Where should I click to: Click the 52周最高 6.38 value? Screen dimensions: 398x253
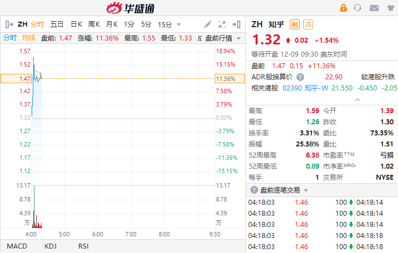point(313,155)
